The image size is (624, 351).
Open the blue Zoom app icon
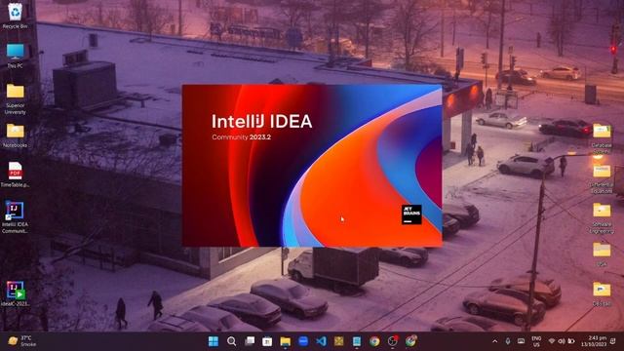(x=303, y=341)
